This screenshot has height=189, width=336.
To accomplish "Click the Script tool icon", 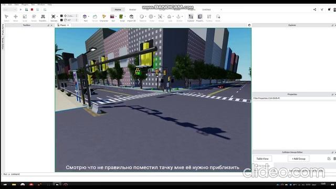I will pyautogui.click(x=121, y=17).
